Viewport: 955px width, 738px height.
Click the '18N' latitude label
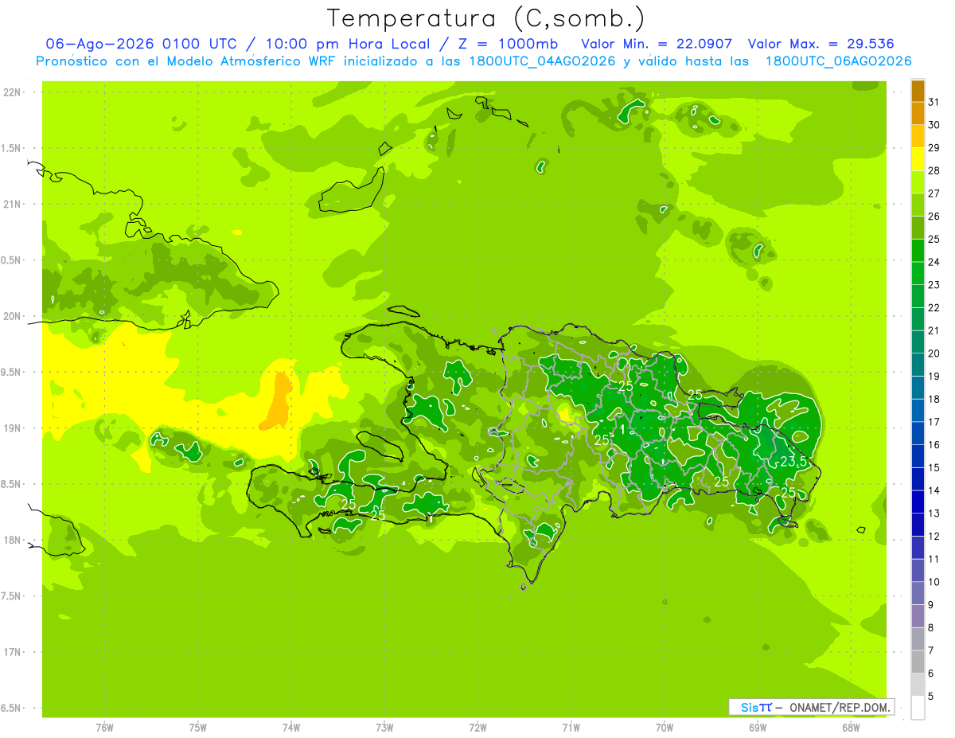(13, 540)
